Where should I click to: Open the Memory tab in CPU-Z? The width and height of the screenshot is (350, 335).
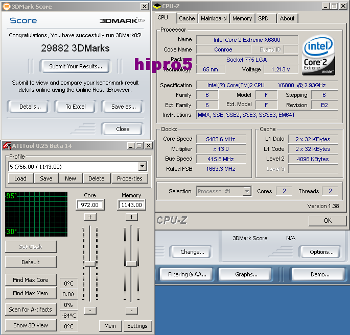242,18
